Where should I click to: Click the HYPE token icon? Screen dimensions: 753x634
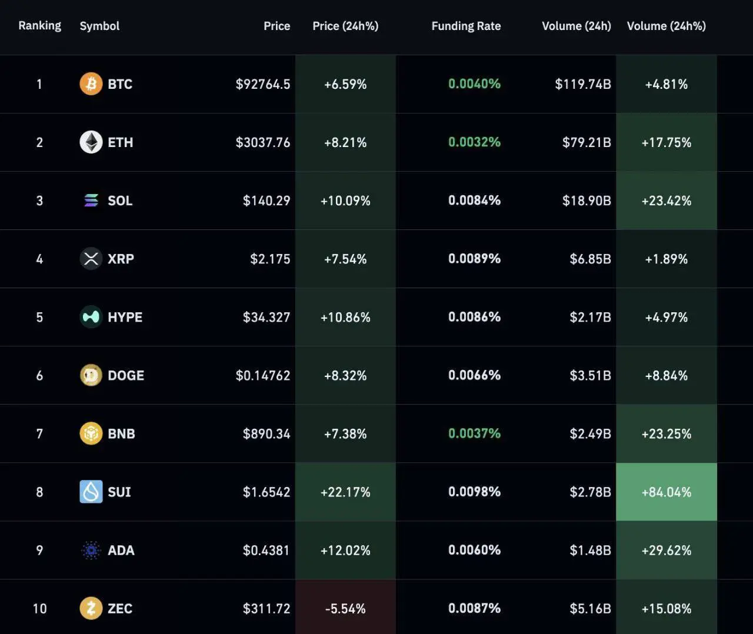91,317
